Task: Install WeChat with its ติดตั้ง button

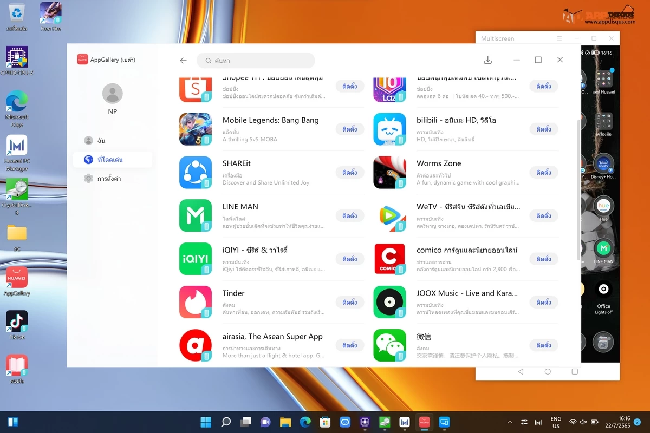Action: click(x=544, y=345)
